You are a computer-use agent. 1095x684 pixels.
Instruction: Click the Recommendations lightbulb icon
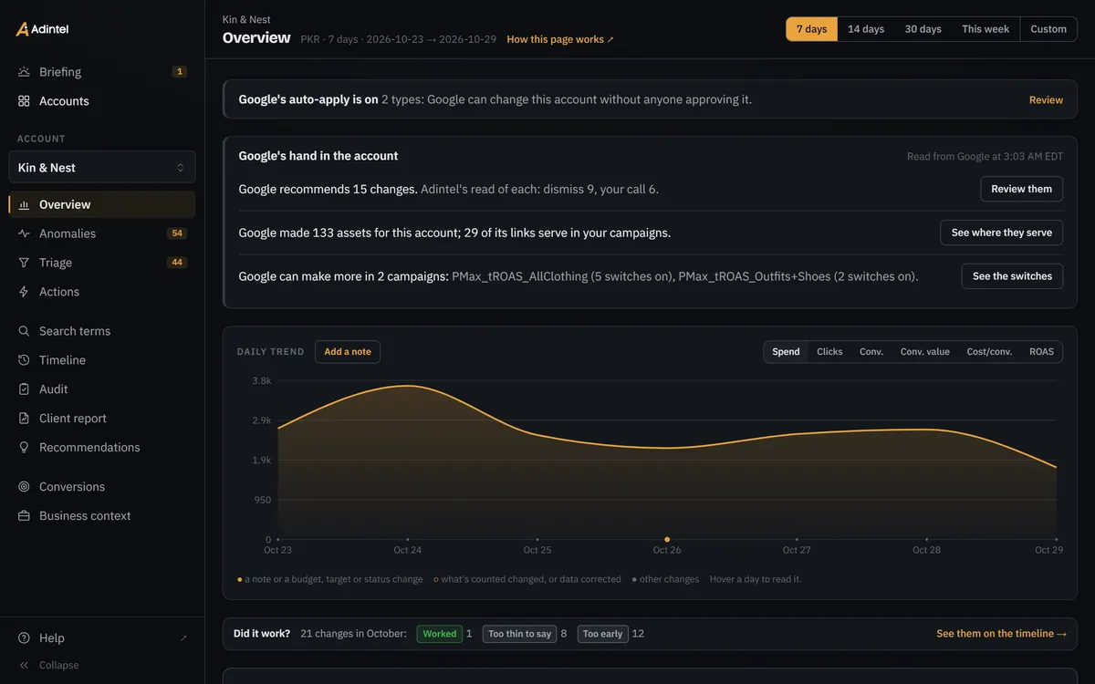[x=24, y=448]
